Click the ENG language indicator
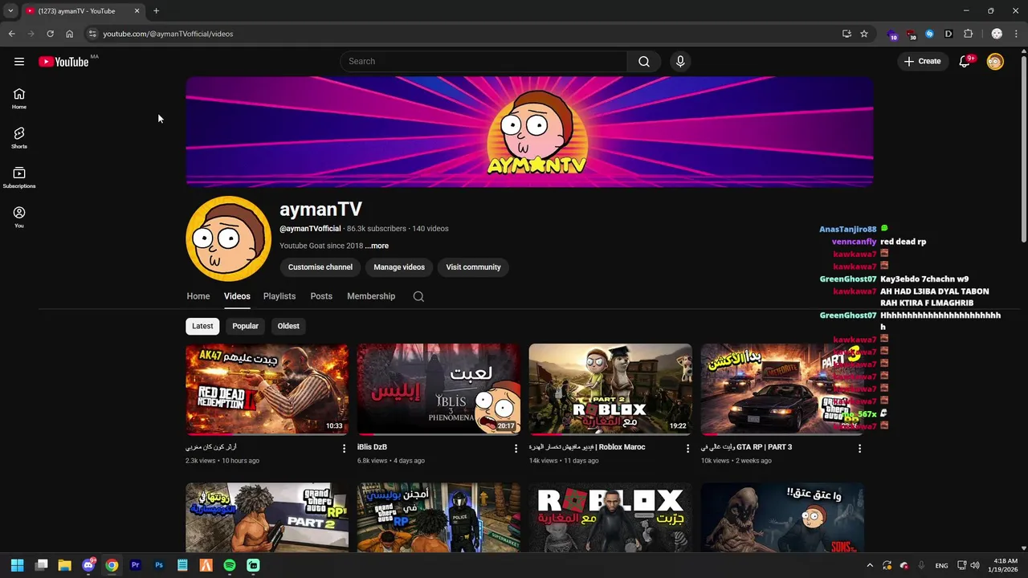 click(941, 565)
